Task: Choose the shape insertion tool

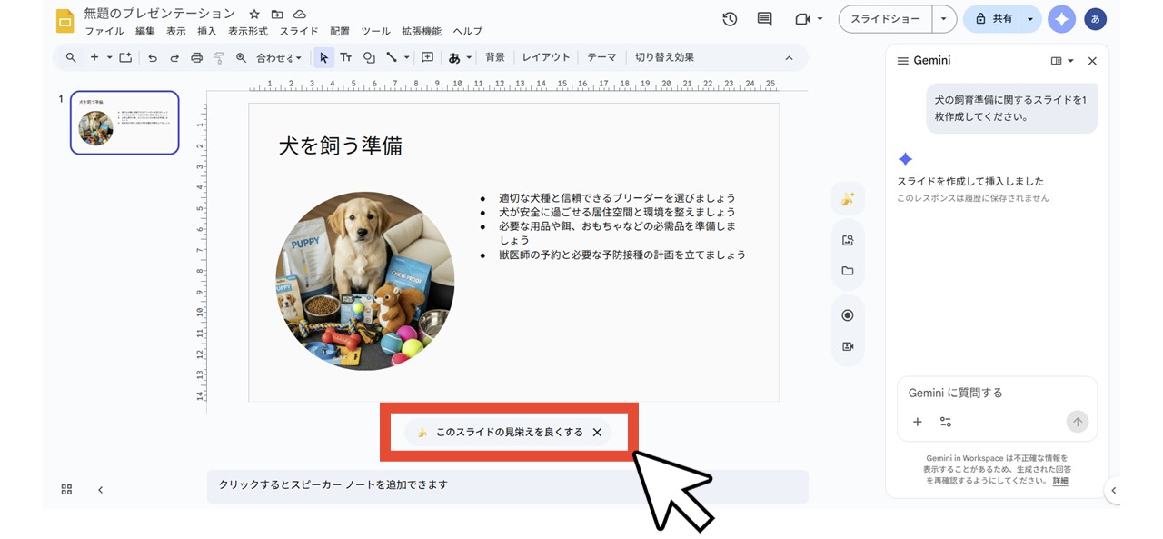Action: coord(369,57)
